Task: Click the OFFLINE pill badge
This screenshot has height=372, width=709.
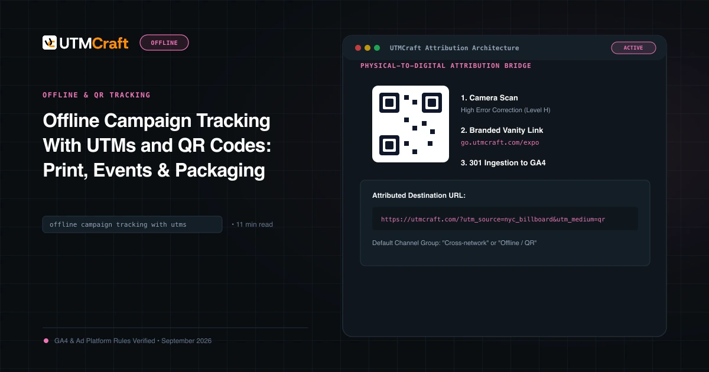Action: (x=164, y=43)
